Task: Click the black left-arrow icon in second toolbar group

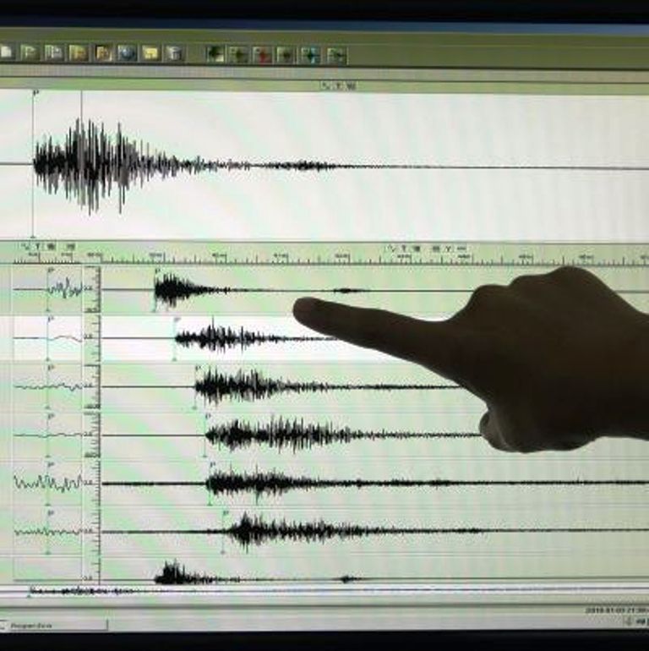Action: pyautogui.click(x=215, y=54)
